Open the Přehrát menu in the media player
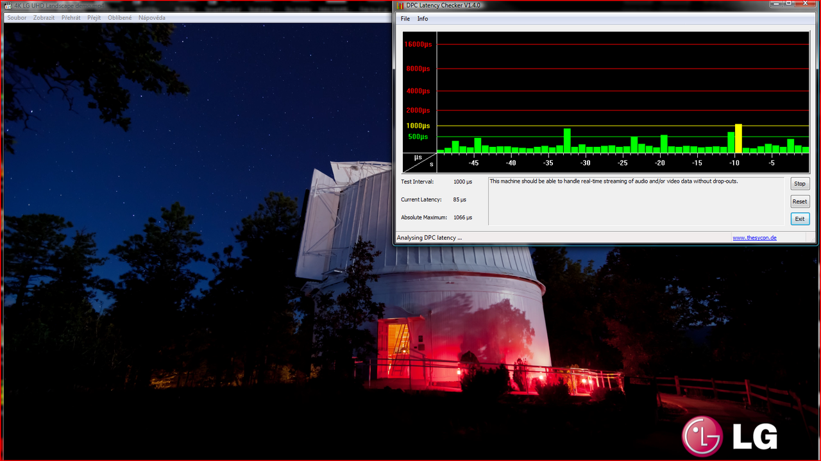Screen dimensions: 821x461 coord(71,18)
